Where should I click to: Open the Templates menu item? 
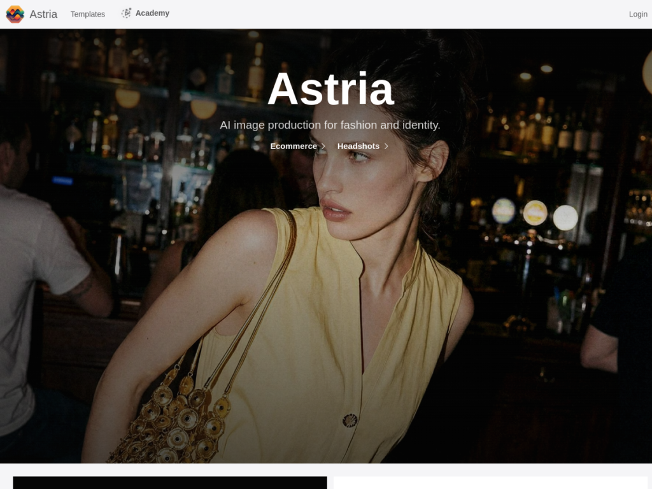click(x=88, y=14)
